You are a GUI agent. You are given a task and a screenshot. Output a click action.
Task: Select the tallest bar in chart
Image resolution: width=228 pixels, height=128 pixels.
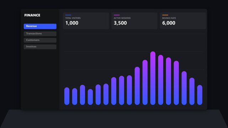(153, 78)
